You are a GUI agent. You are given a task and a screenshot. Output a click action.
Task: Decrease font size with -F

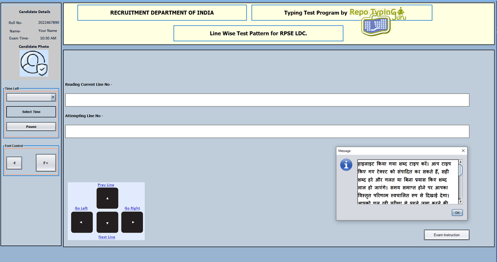point(14,163)
